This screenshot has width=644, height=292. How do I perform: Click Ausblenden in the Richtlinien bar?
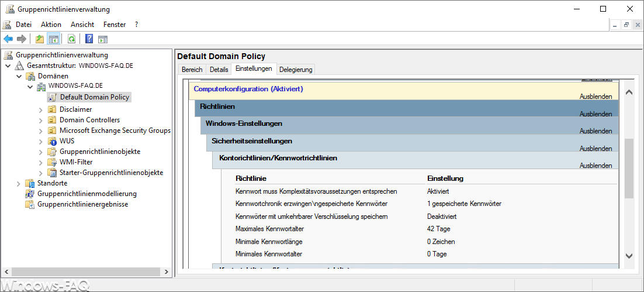point(595,114)
